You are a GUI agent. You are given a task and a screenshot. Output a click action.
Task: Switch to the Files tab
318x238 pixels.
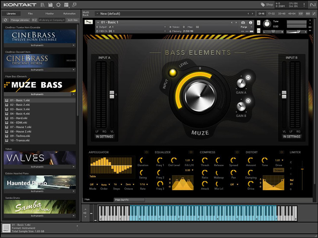(30, 13)
